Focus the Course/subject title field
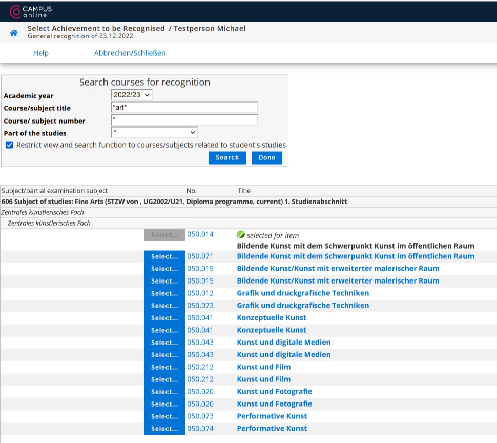The width and height of the screenshot is (497, 443). [x=184, y=108]
